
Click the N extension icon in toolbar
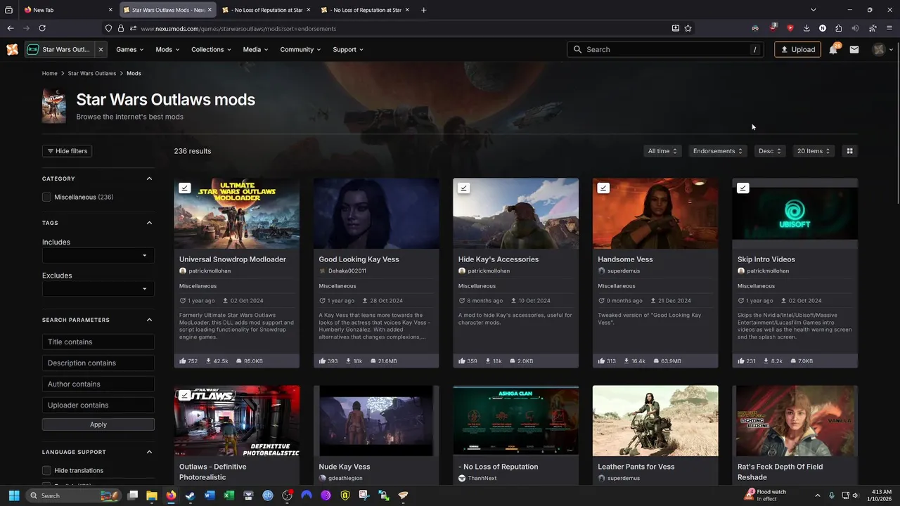[823, 28]
